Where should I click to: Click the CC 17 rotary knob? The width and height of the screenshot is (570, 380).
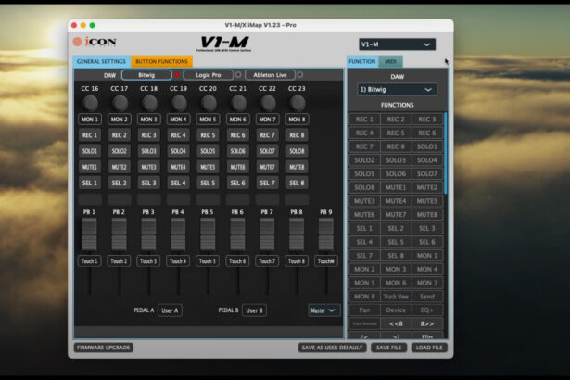[120, 104]
